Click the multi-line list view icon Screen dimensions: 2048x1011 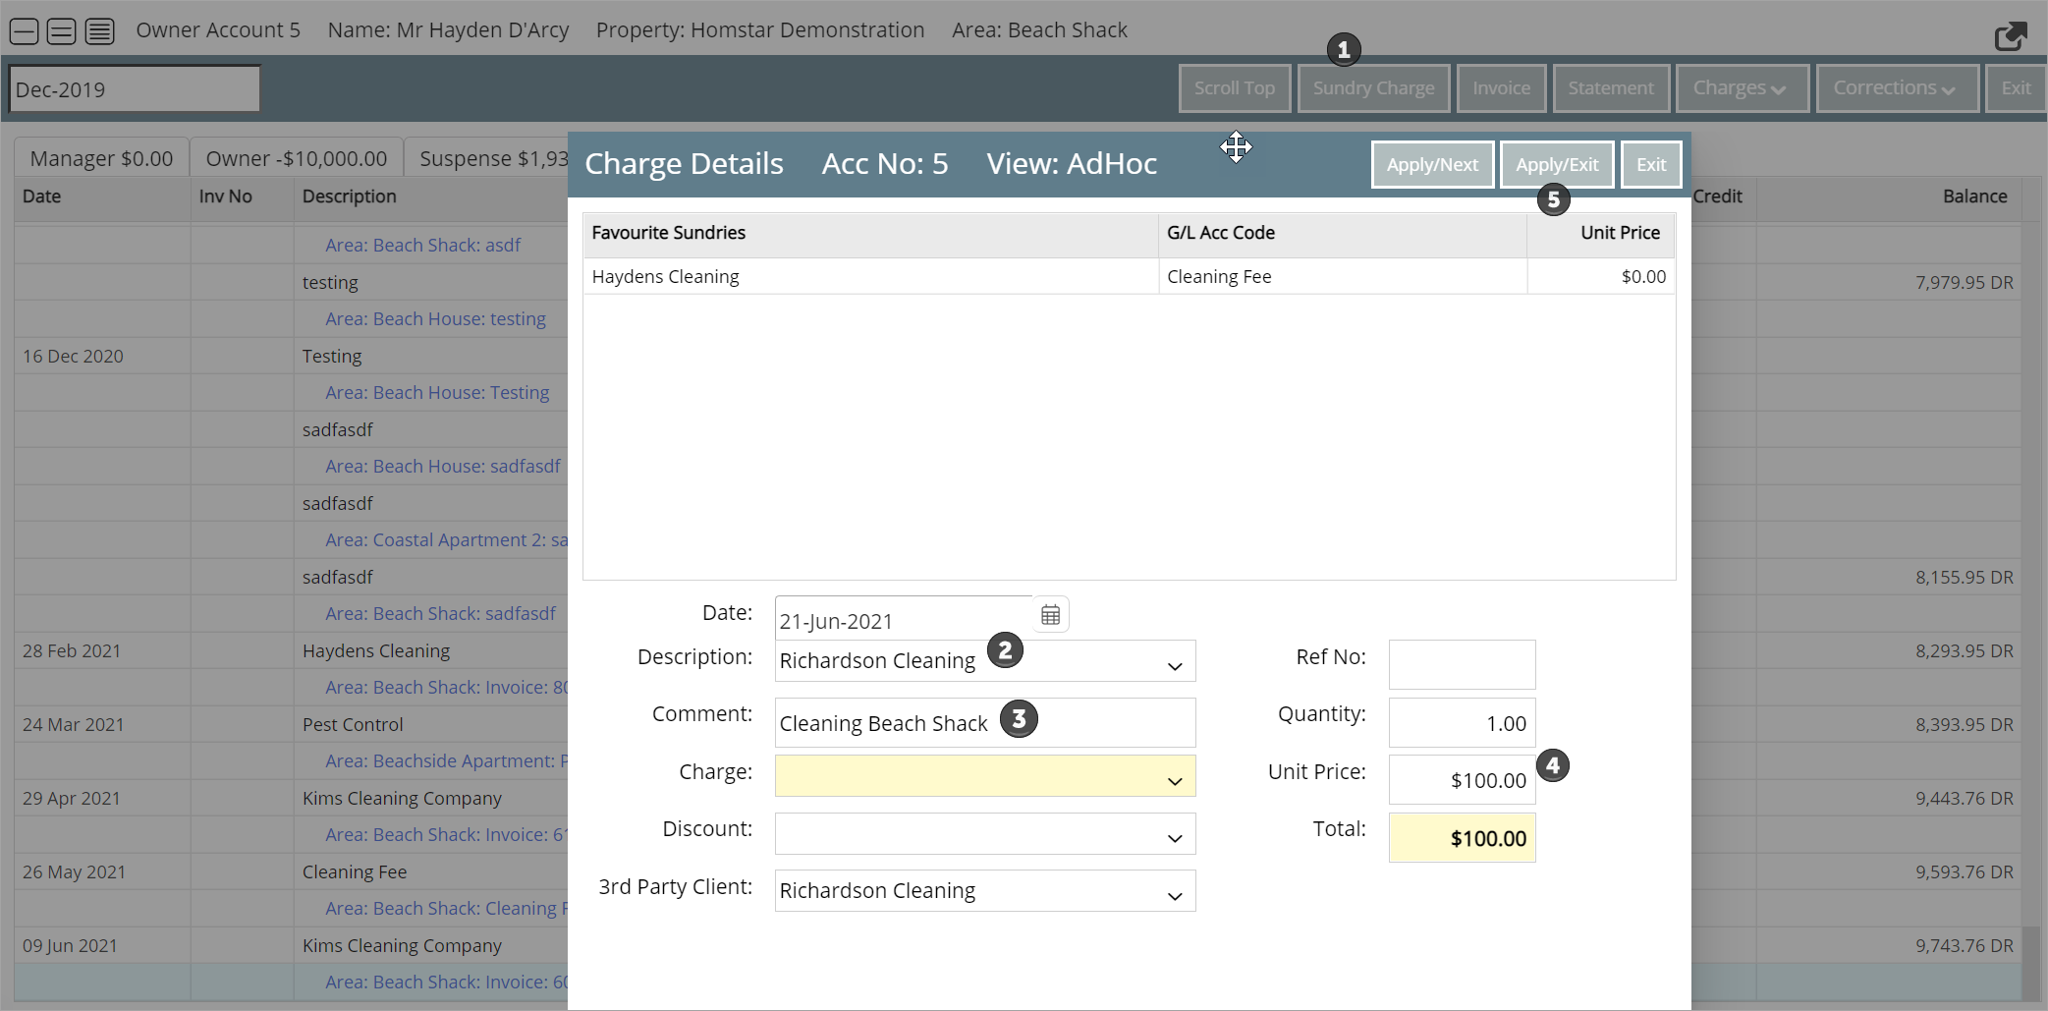99,31
